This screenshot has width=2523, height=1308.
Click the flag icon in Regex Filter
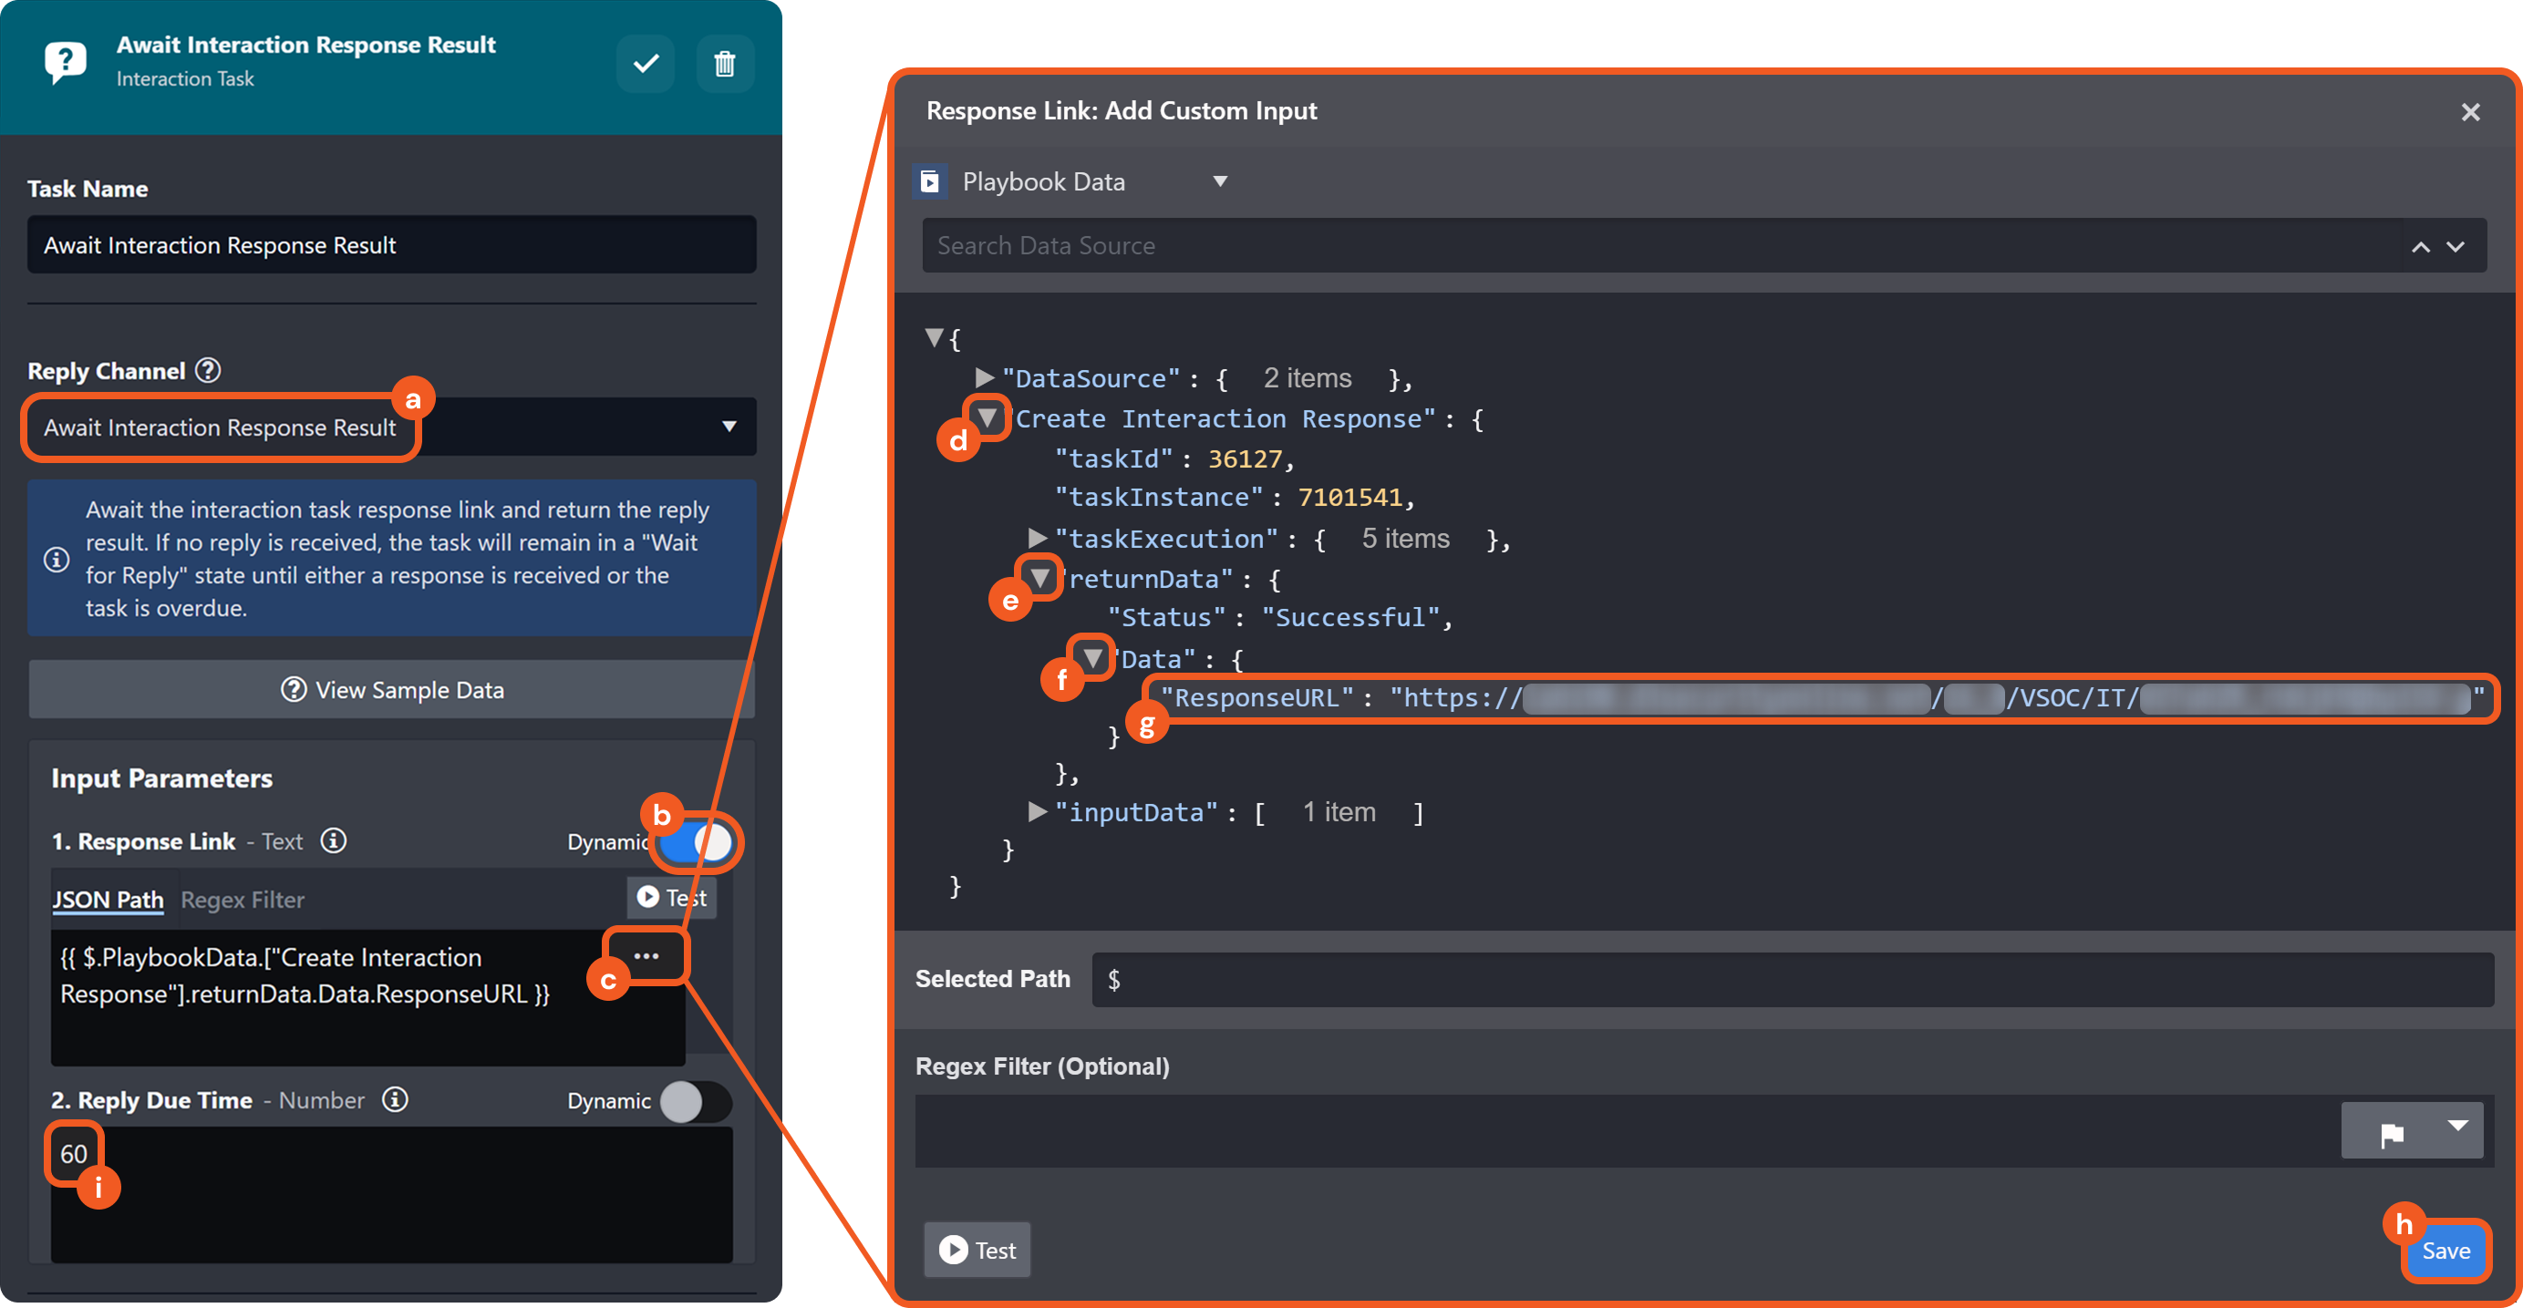point(2391,1133)
